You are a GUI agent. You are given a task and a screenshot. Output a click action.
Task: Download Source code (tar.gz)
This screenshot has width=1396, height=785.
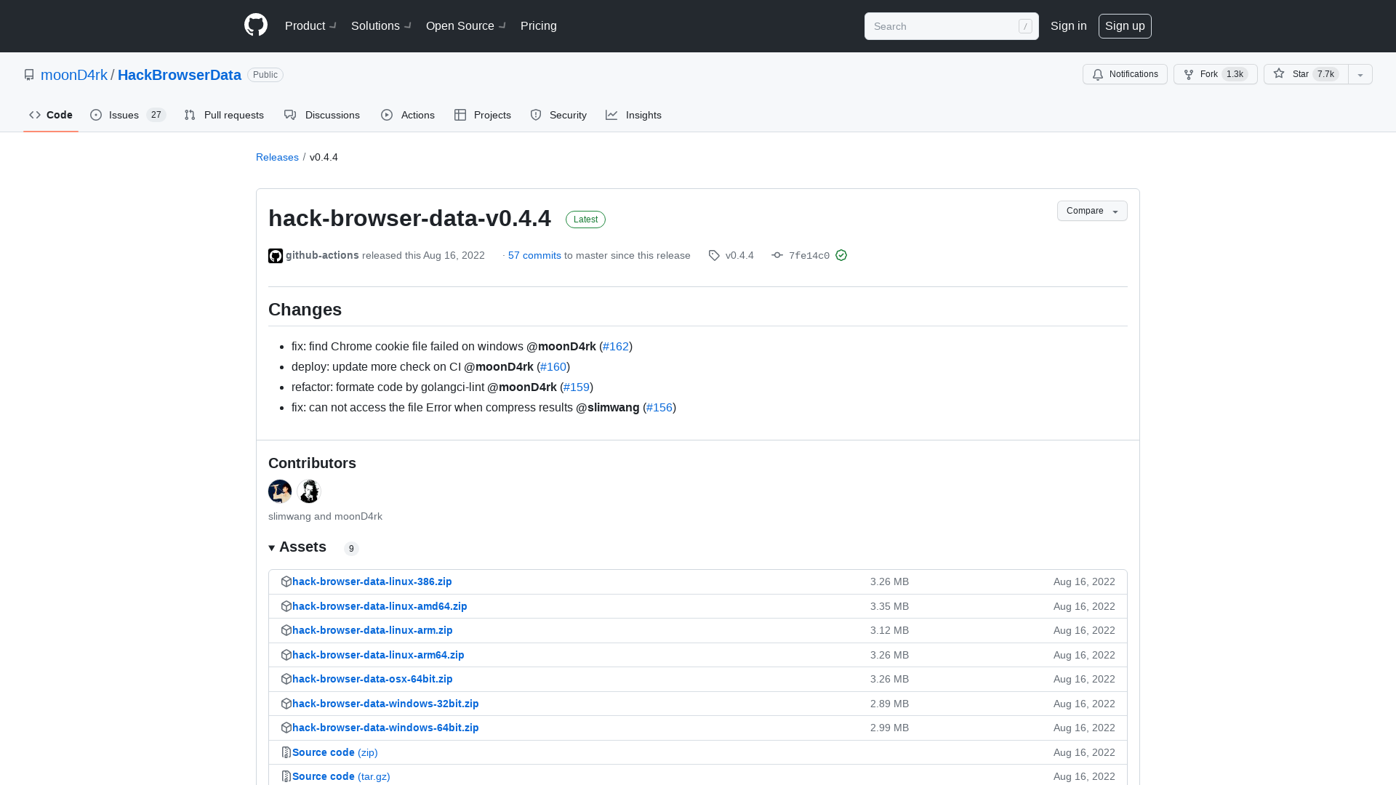pos(341,776)
